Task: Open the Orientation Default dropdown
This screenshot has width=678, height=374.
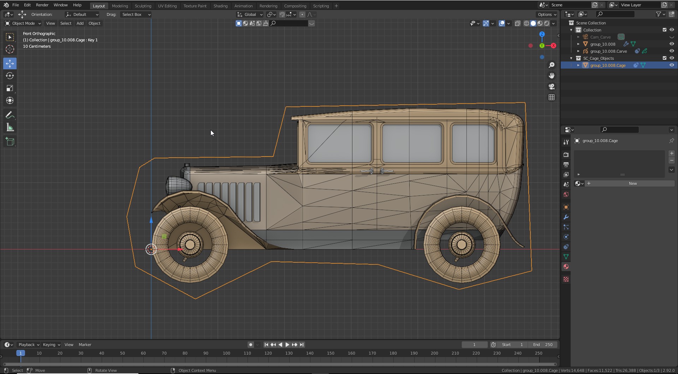Action: pos(82,14)
